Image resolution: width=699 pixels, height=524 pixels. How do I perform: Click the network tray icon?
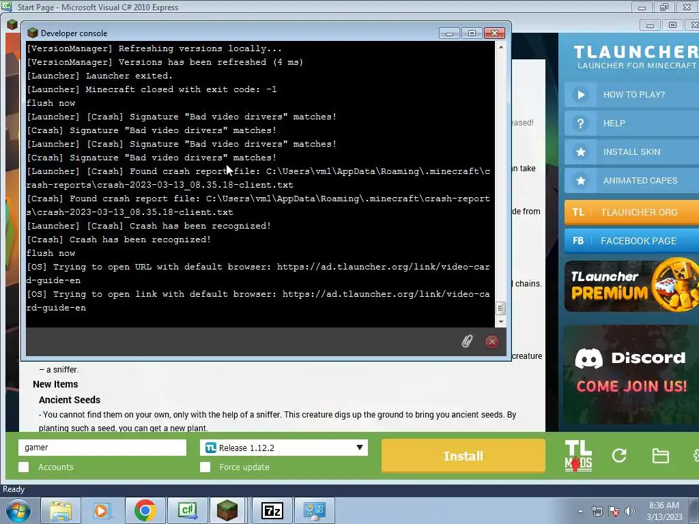click(597, 511)
